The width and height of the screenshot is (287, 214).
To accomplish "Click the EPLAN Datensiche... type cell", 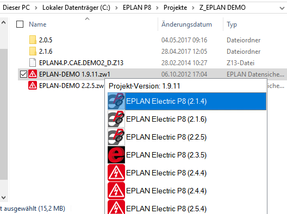I will (255, 74).
